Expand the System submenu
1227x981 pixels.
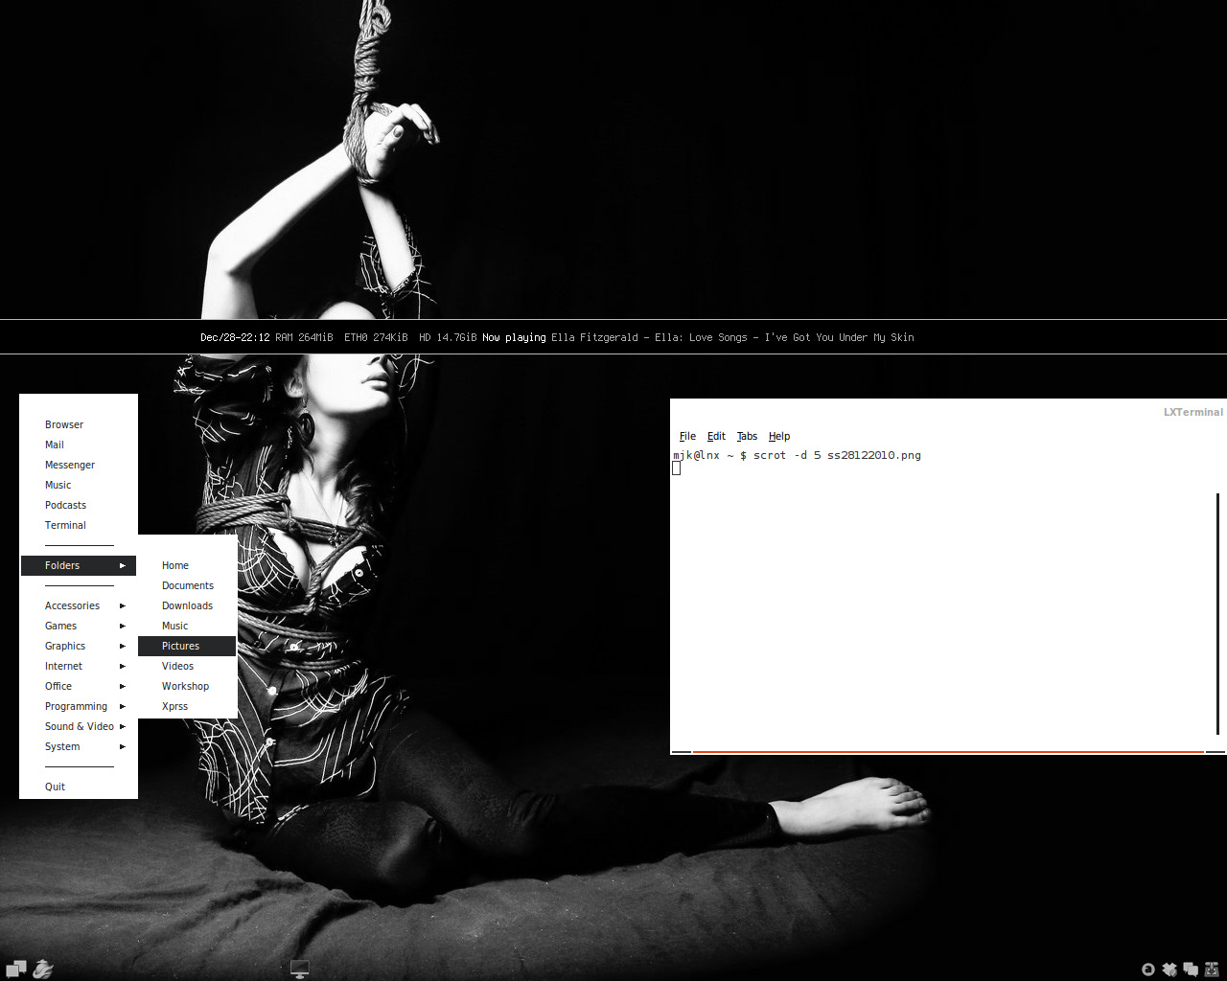click(x=79, y=746)
